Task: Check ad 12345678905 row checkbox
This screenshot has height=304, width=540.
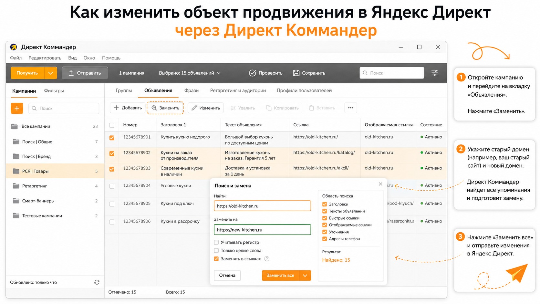Action: 112,204
